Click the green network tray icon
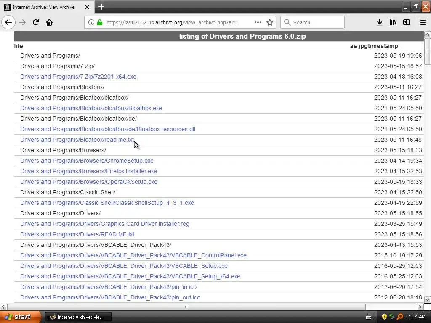Viewport: 431px width, 323px height. coord(392,317)
